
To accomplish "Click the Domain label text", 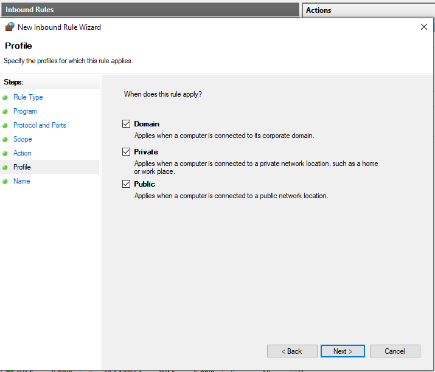I will point(147,123).
